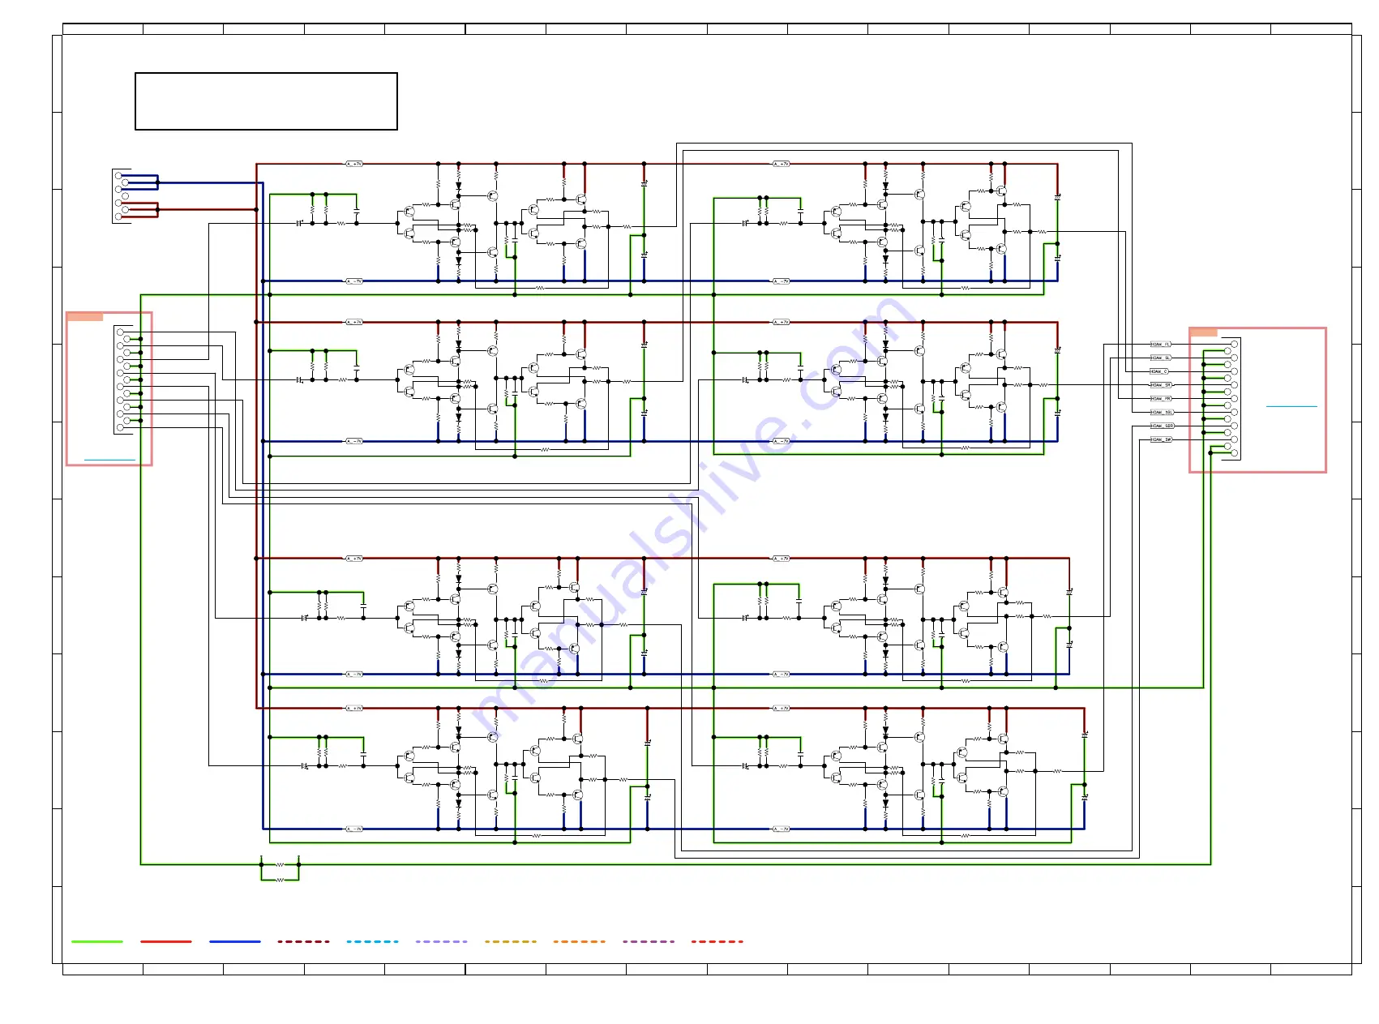1379x1024 pixels.
Task: Select the orange dashed legend line
Action: click(580, 941)
